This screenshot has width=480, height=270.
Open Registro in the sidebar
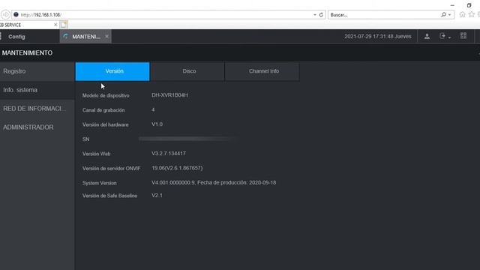coord(37,71)
